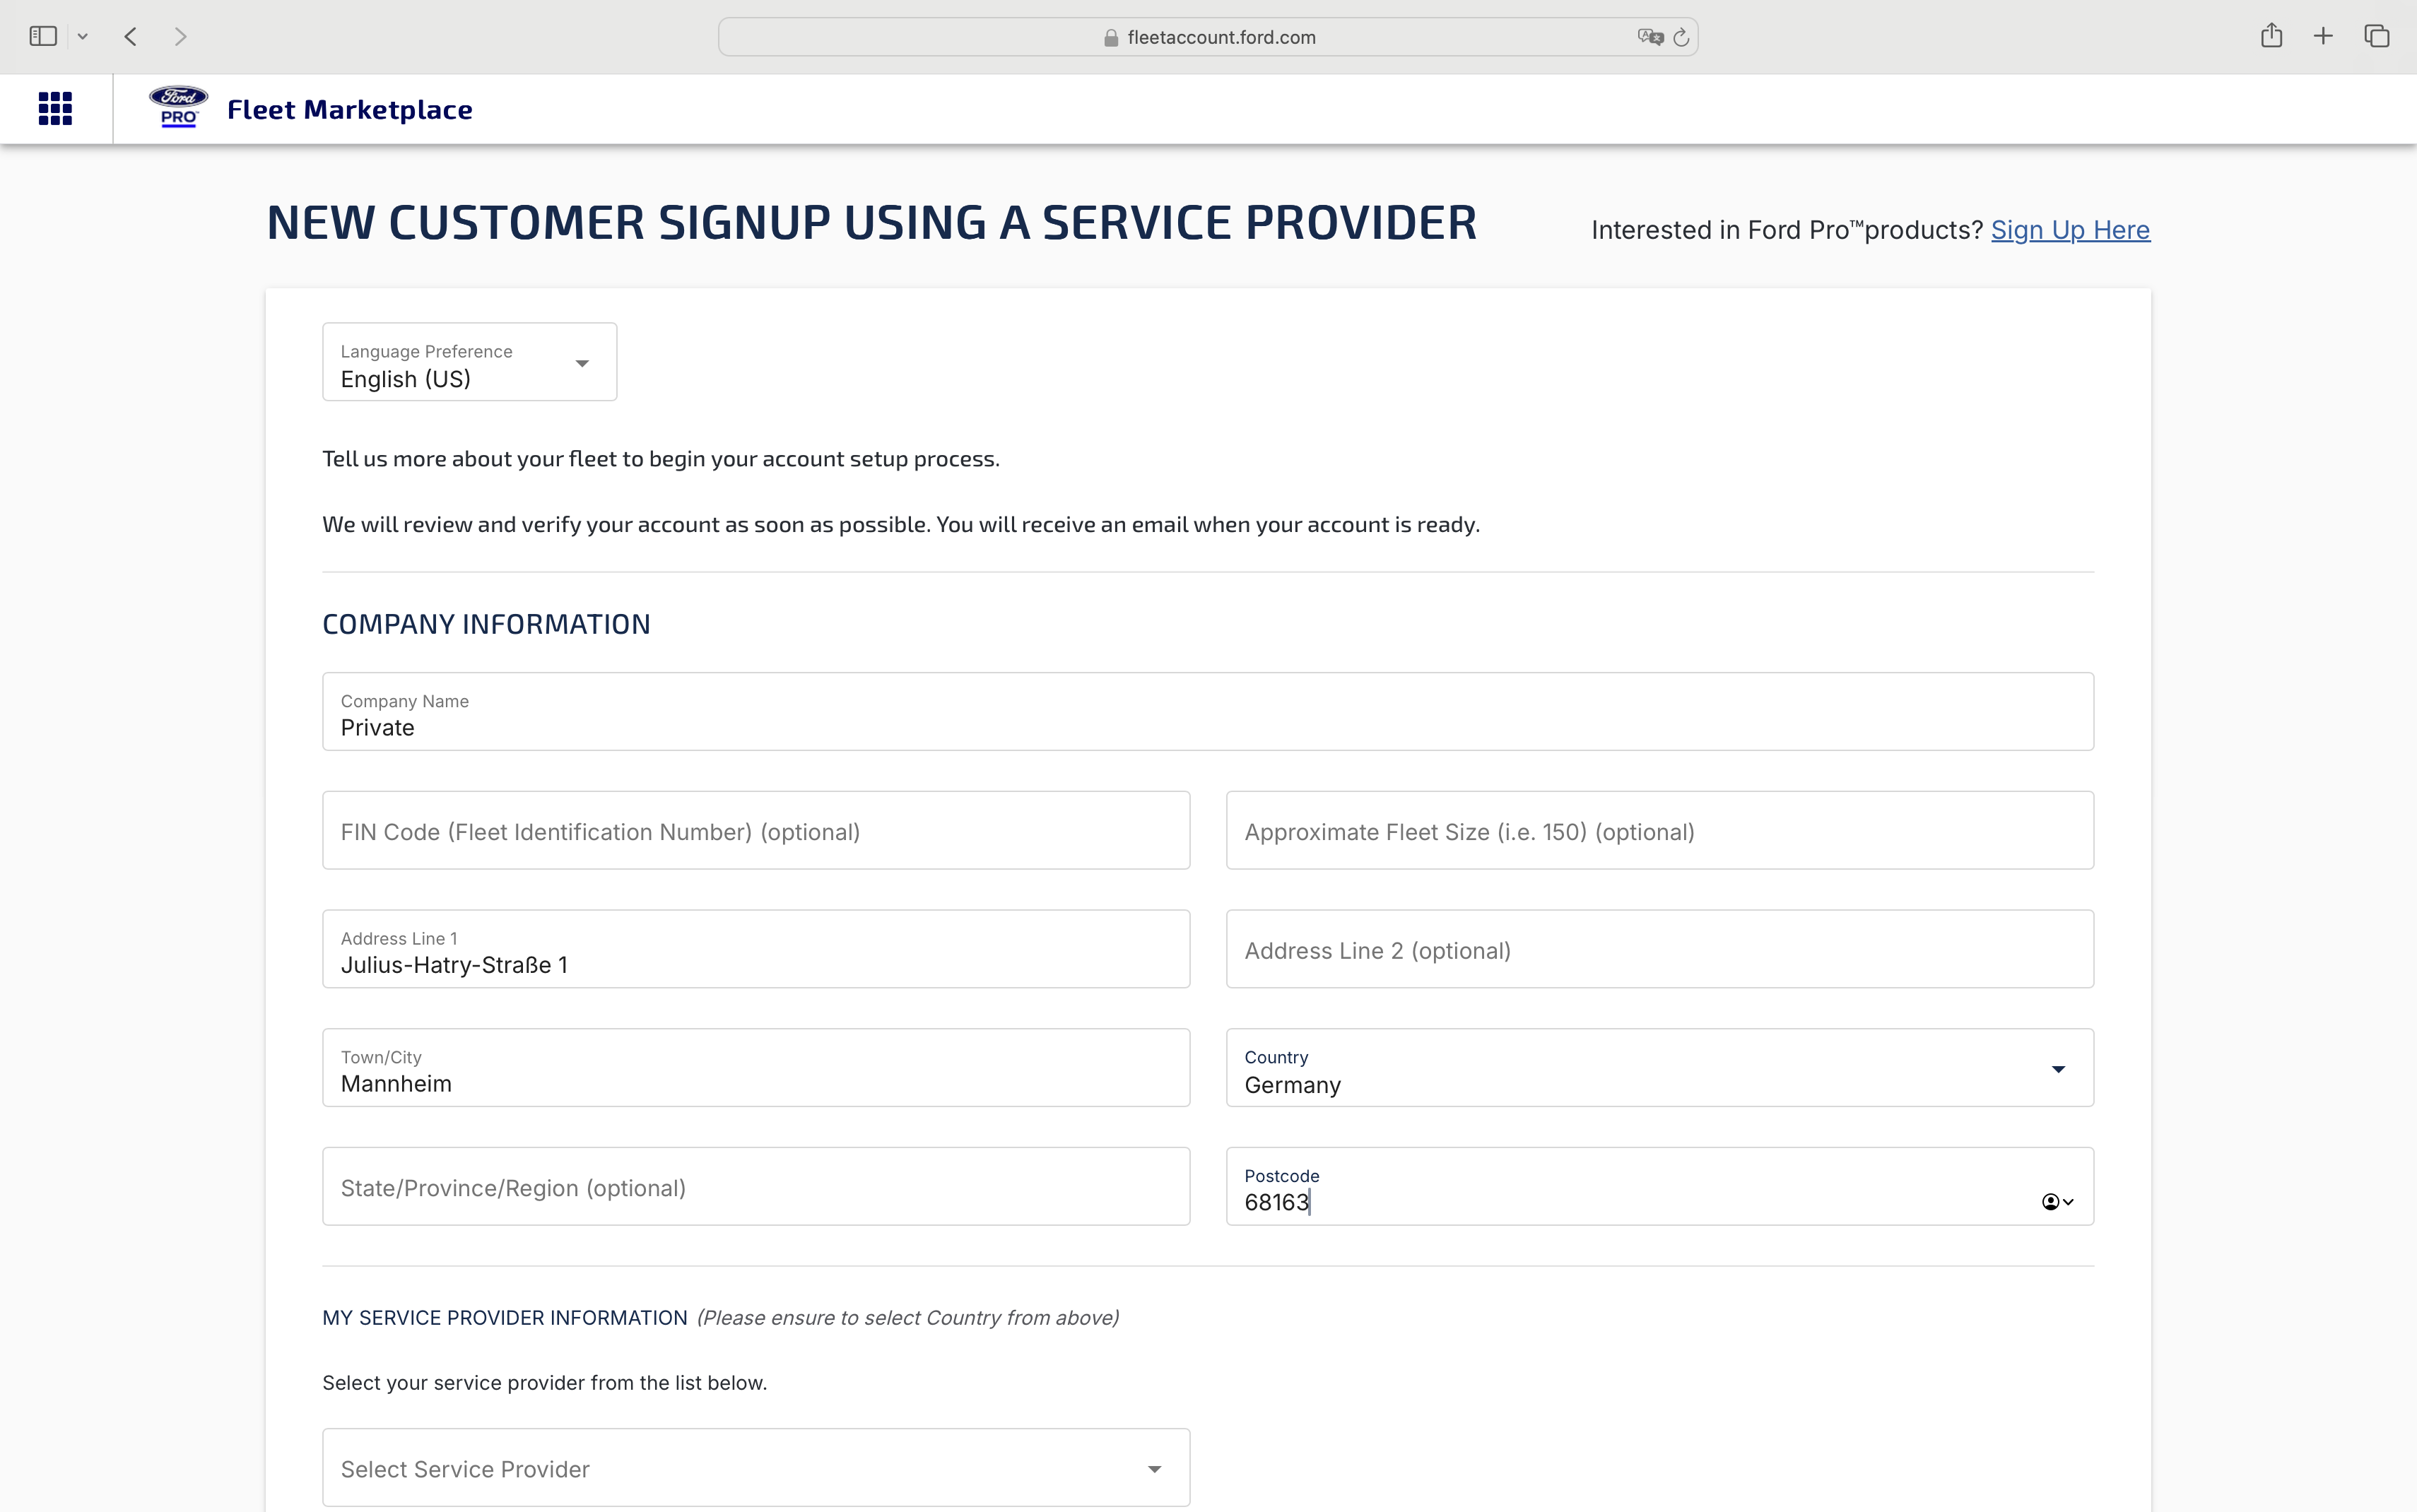This screenshot has height=1512, width=2417.
Task: Click the Company Name field
Action: pyautogui.click(x=1208, y=712)
